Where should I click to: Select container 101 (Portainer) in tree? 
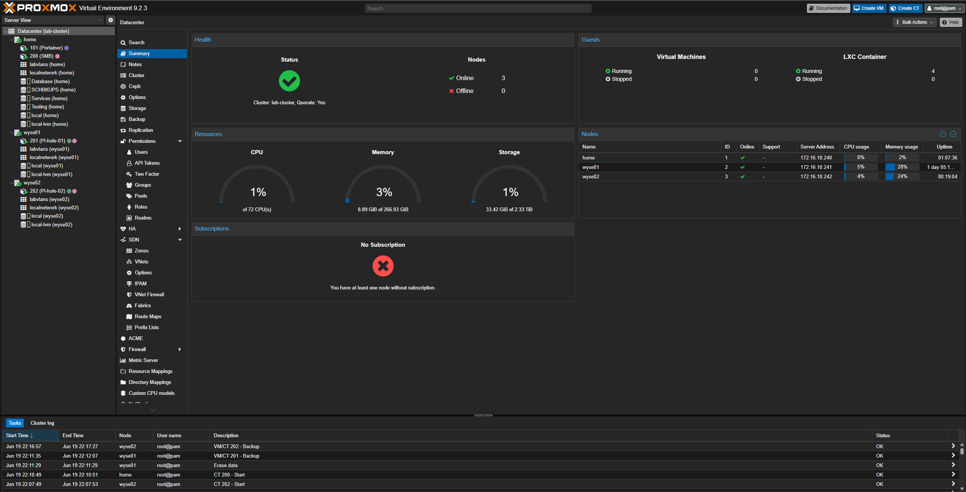(x=46, y=48)
